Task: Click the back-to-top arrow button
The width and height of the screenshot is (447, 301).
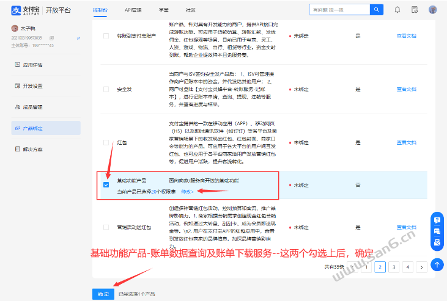Action: pyautogui.click(x=437, y=264)
